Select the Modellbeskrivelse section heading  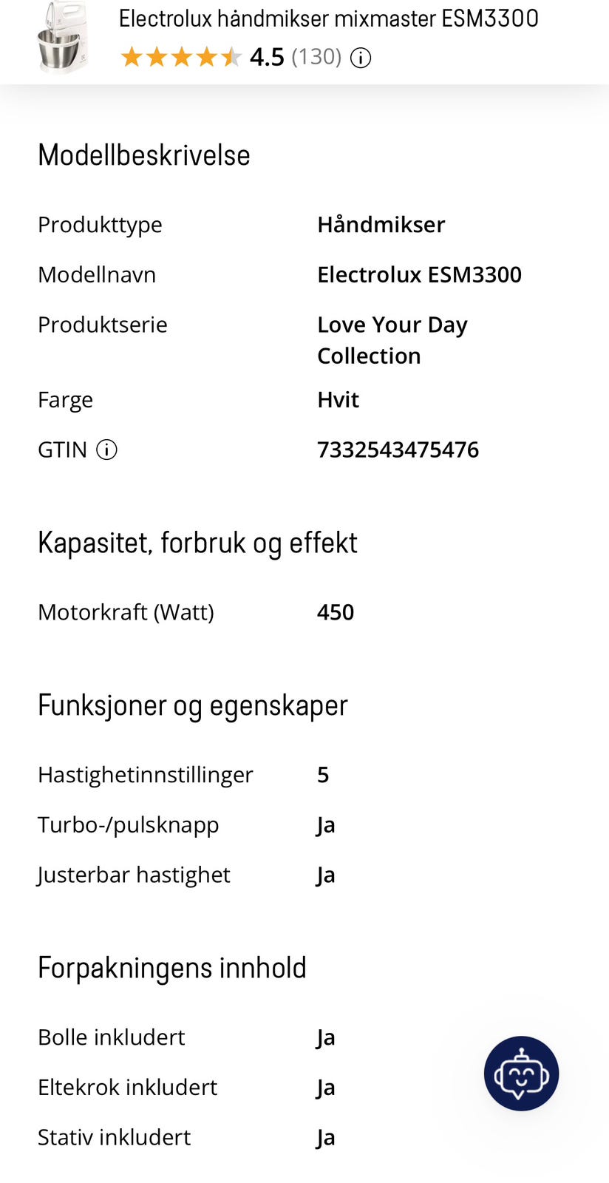(144, 155)
